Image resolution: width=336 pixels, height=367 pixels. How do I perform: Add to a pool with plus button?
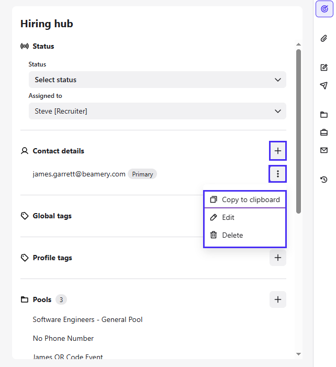point(278,299)
